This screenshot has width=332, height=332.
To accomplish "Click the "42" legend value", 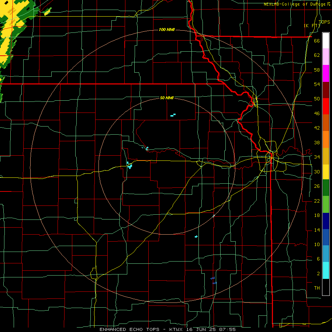I will pos(317,128).
